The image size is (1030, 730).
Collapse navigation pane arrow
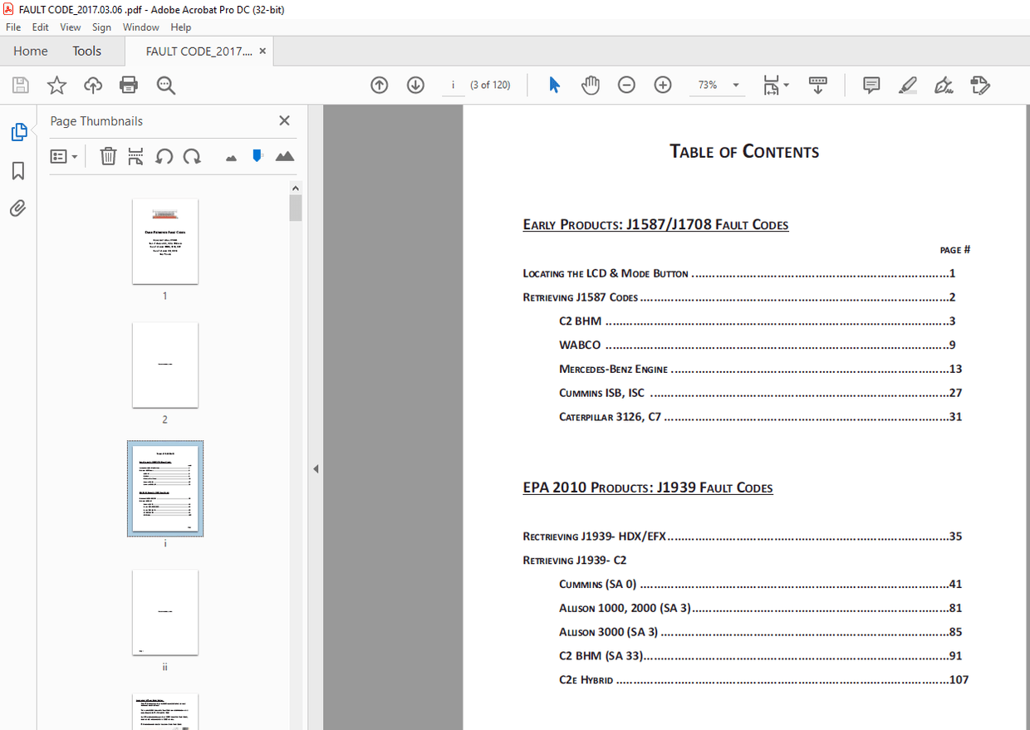[316, 469]
